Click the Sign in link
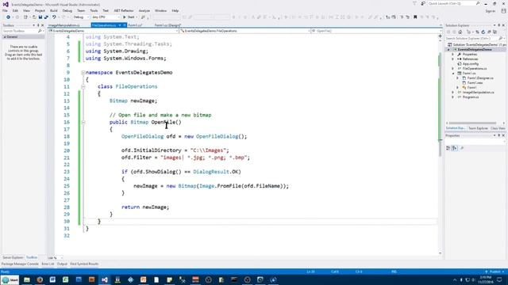This screenshot has width=508, height=285. pyautogui.click(x=491, y=11)
